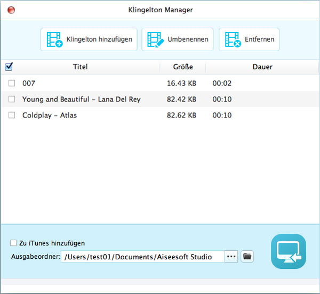This screenshot has width=320, height=294.
Task: Close the Klingelton Manager window
Action: [11, 10]
